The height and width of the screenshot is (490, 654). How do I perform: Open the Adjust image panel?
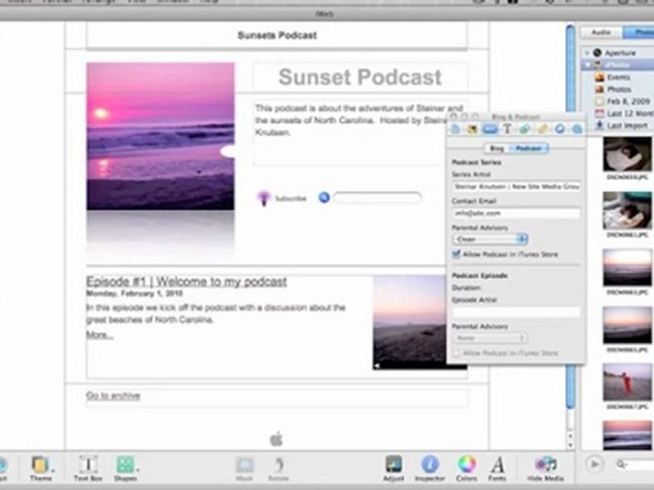(x=393, y=468)
